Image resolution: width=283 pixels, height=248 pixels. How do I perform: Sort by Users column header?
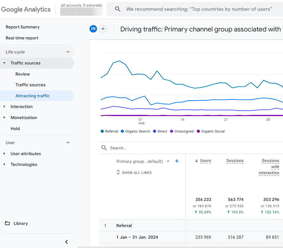click(206, 161)
